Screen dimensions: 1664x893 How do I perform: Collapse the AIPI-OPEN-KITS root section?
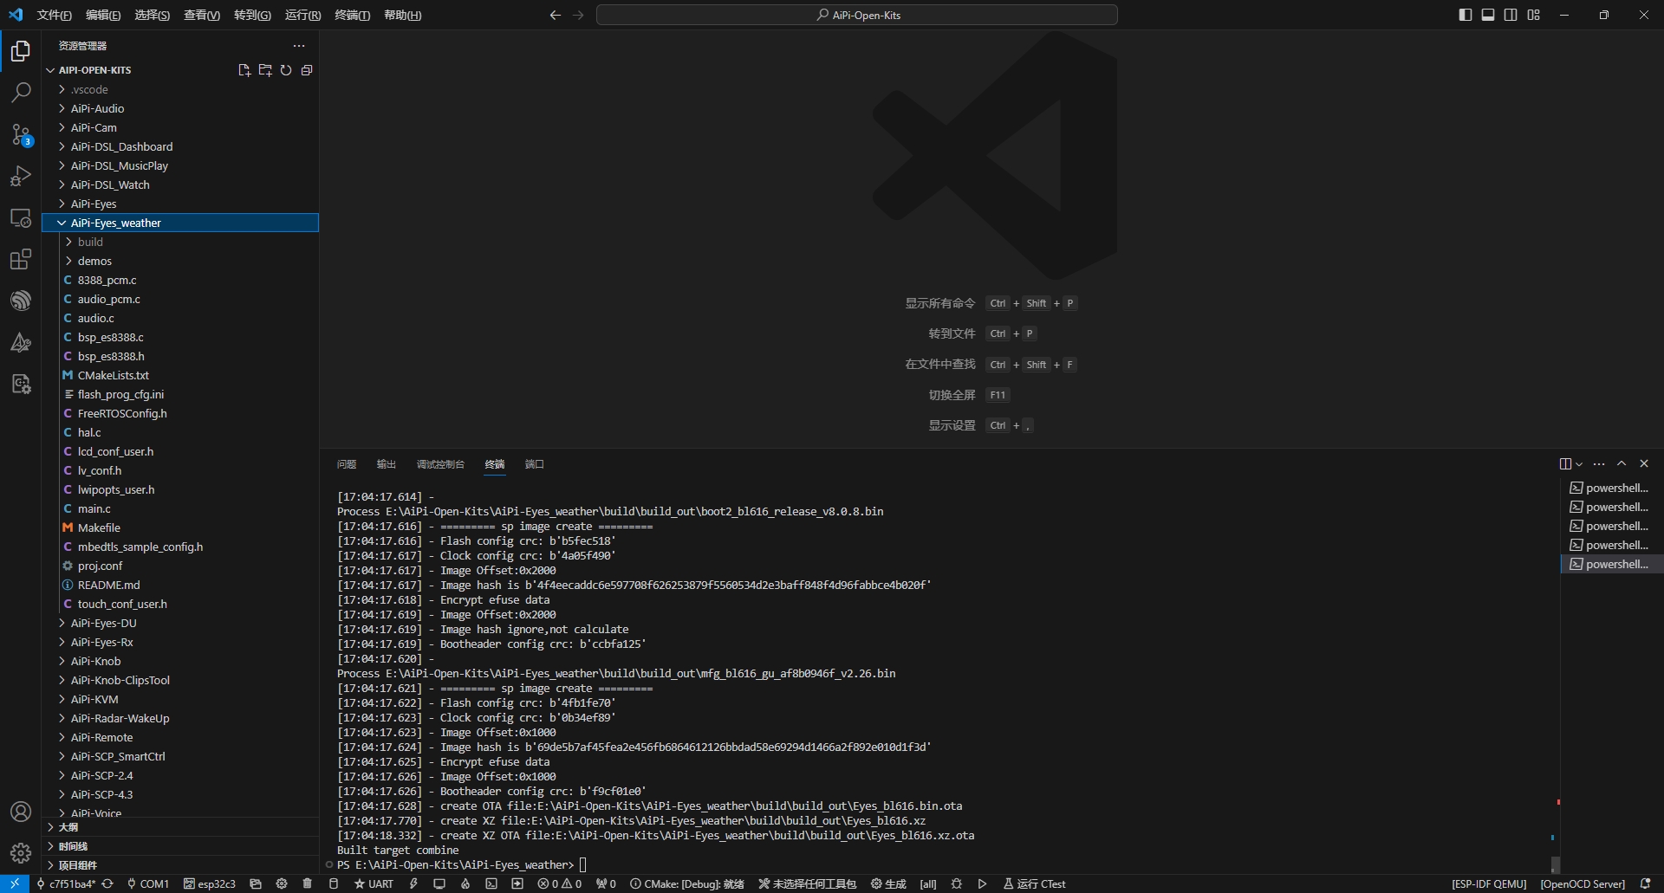[95, 70]
